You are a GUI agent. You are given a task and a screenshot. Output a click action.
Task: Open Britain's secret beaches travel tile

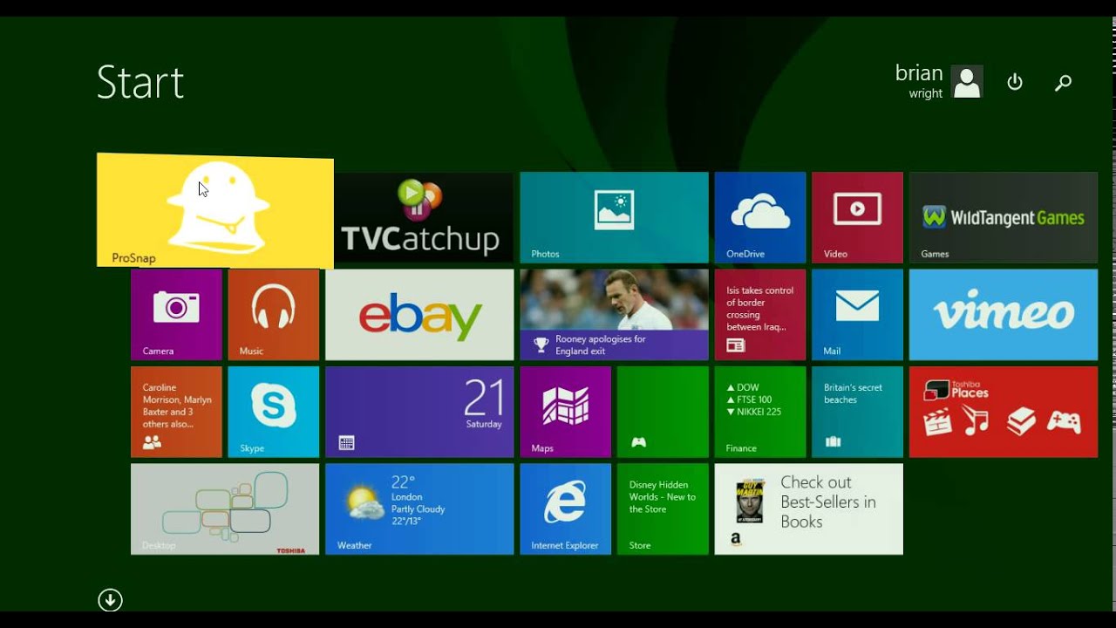[857, 412]
